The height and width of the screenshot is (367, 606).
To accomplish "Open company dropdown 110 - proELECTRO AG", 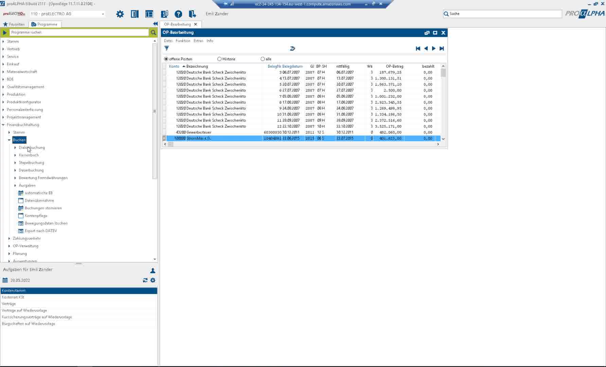I will click(x=103, y=14).
